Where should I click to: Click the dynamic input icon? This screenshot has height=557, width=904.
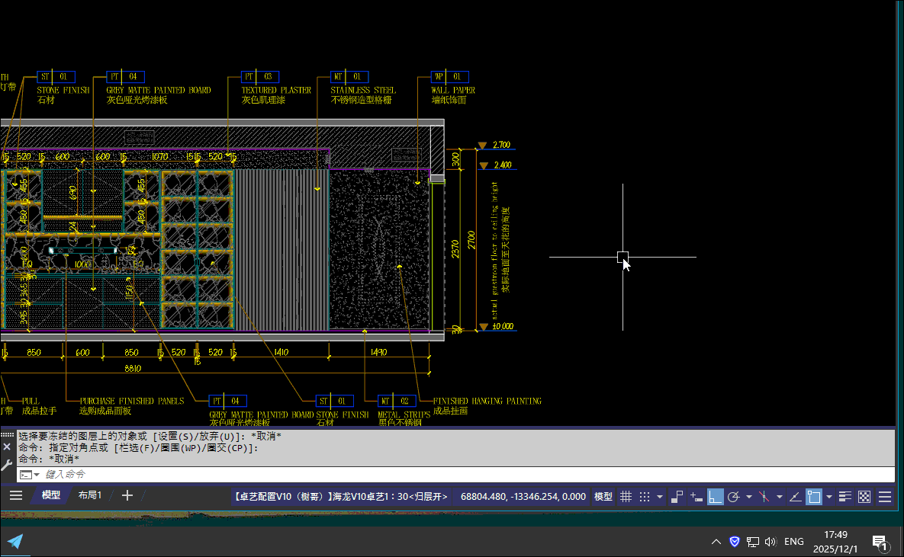(x=696, y=497)
